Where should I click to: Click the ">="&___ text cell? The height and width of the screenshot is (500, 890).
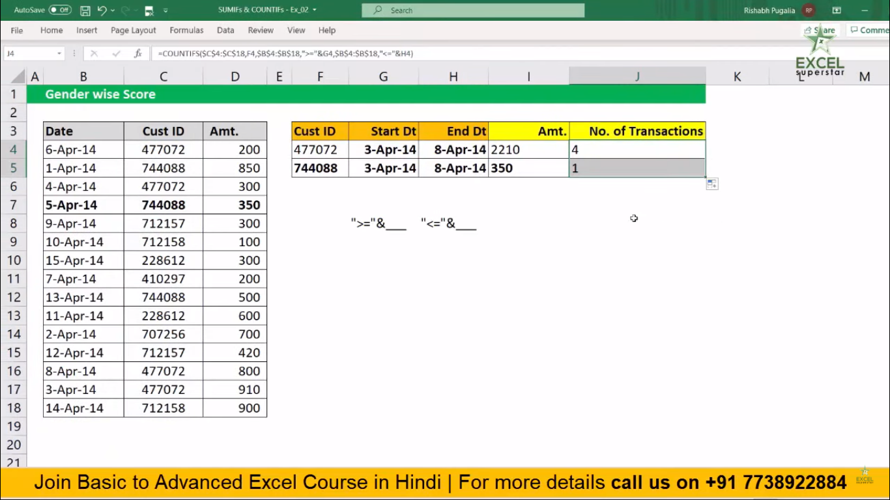379,224
